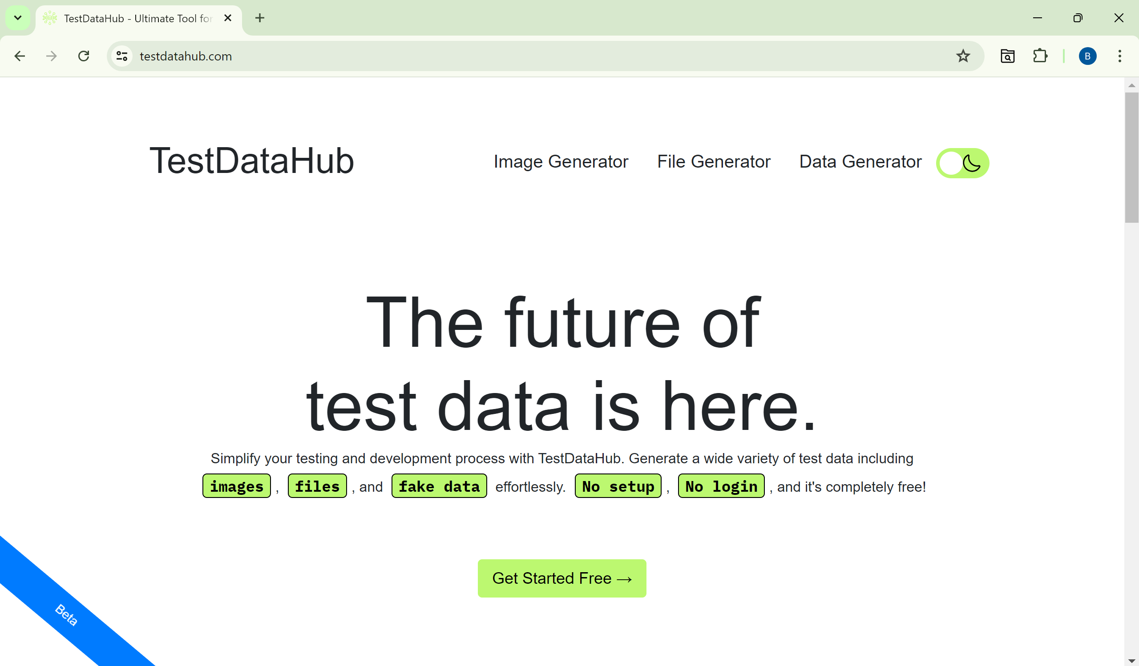The width and height of the screenshot is (1139, 666).
Task: Click the scrollbar up arrow
Action: click(1132, 85)
